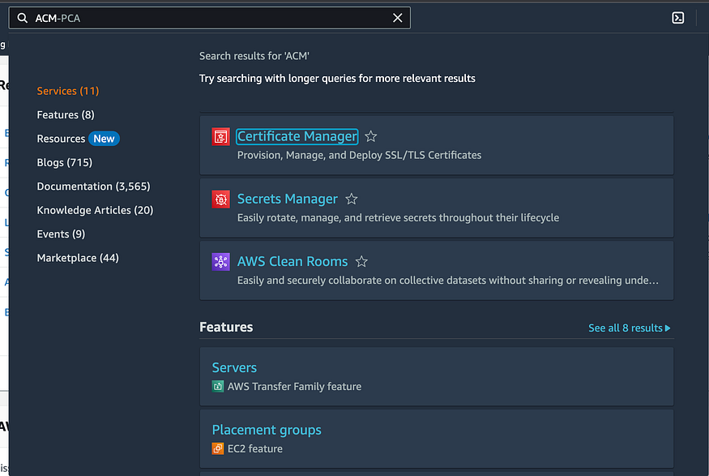Click the Certificate Manager service icon

pos(220,137)
